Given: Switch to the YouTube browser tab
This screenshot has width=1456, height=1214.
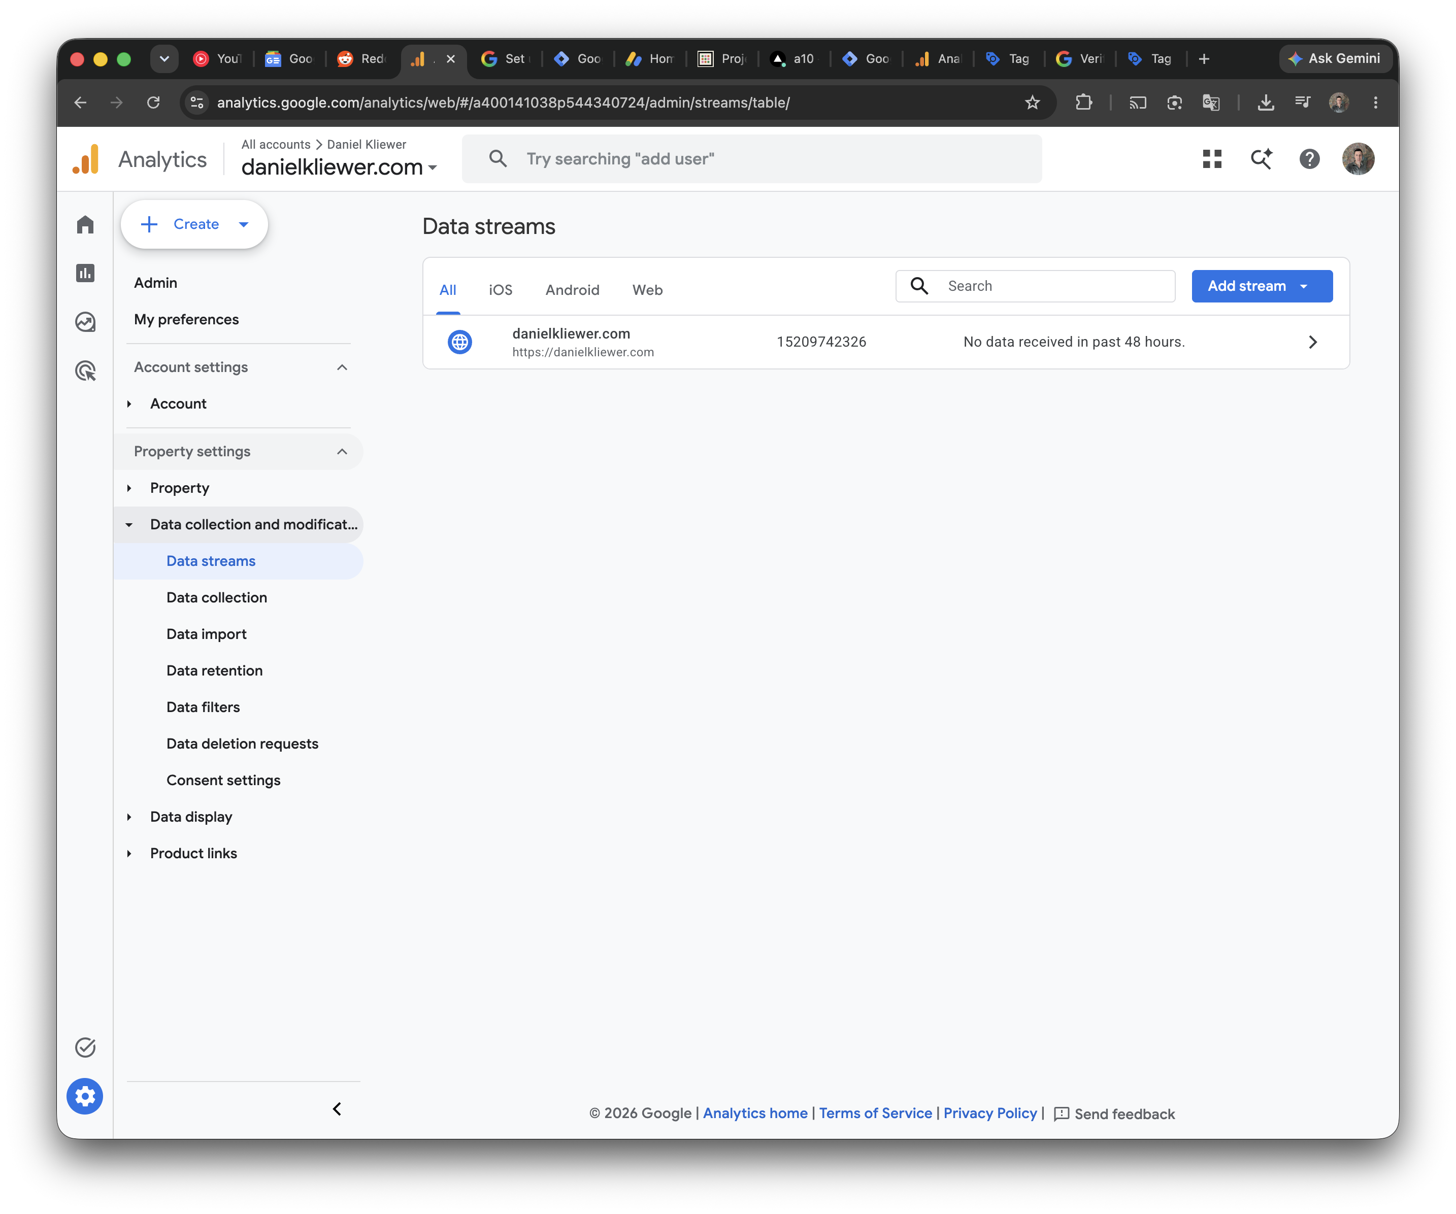Looking at the screenshot, I should [x=217, y=59].
